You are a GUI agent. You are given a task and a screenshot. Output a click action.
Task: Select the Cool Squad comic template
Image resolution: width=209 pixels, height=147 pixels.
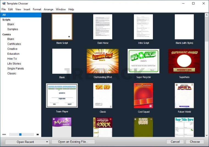tap(143, 95)
